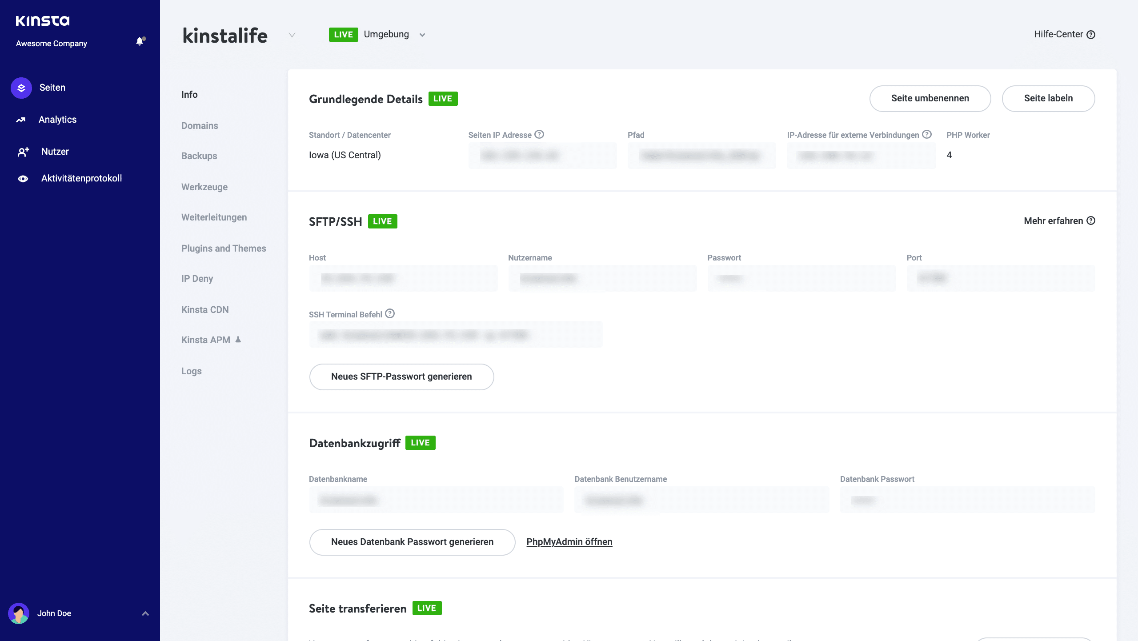Click the Aktivitätenprotokoll sidebar icon
The image size is (1138, 641).
tap(24, 178)
